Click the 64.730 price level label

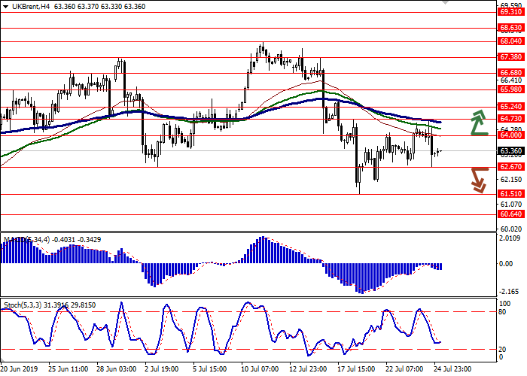[510, 119]
